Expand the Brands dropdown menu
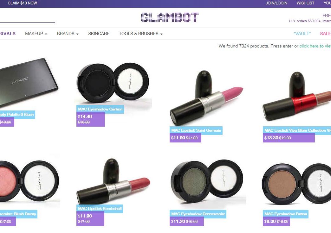 click(x=68, y=34)
